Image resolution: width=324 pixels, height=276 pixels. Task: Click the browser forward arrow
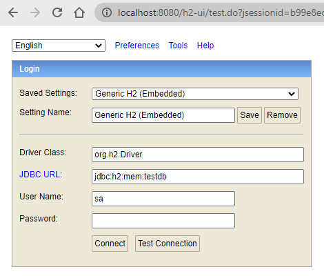pos(35,12)
